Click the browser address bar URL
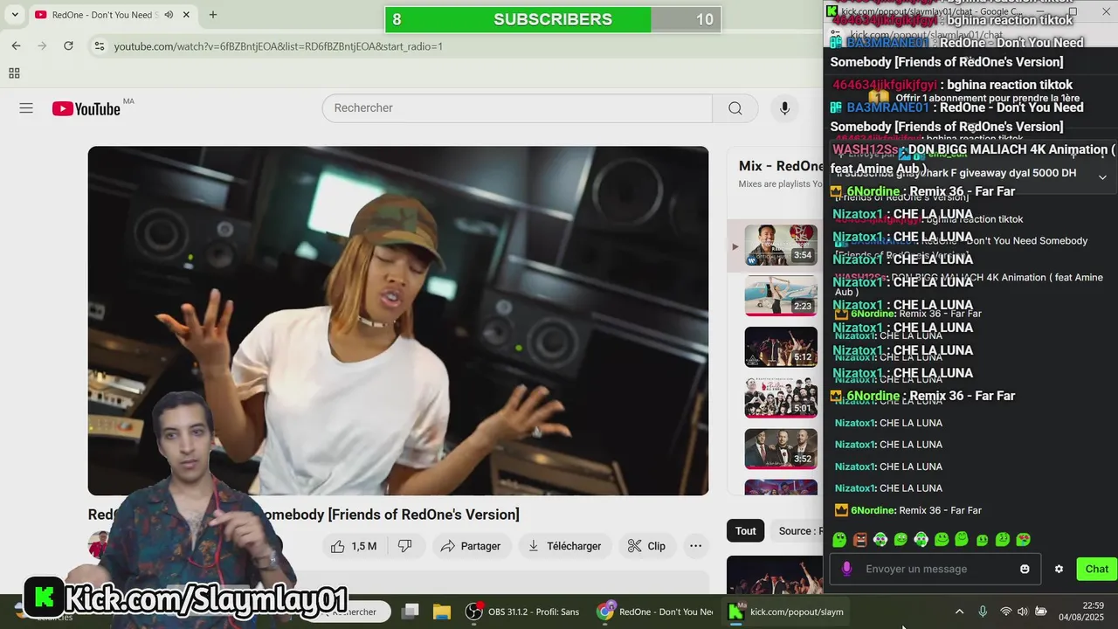 (279, 46)
